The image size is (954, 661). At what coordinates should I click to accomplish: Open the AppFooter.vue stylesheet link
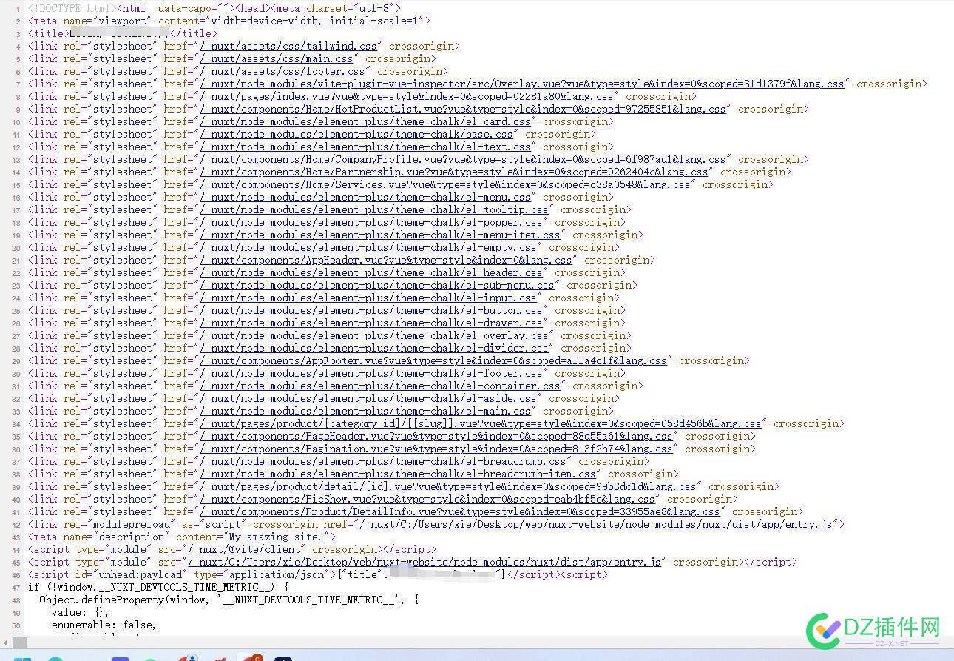point(433,360)
